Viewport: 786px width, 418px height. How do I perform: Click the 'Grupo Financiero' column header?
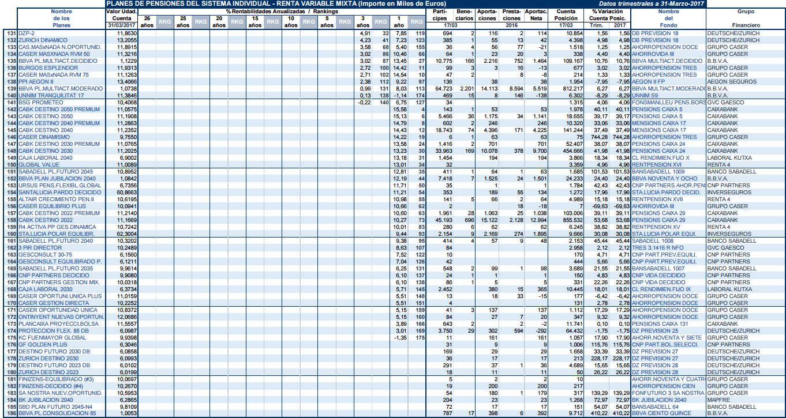pyautogui.click(x=746, y=18)
